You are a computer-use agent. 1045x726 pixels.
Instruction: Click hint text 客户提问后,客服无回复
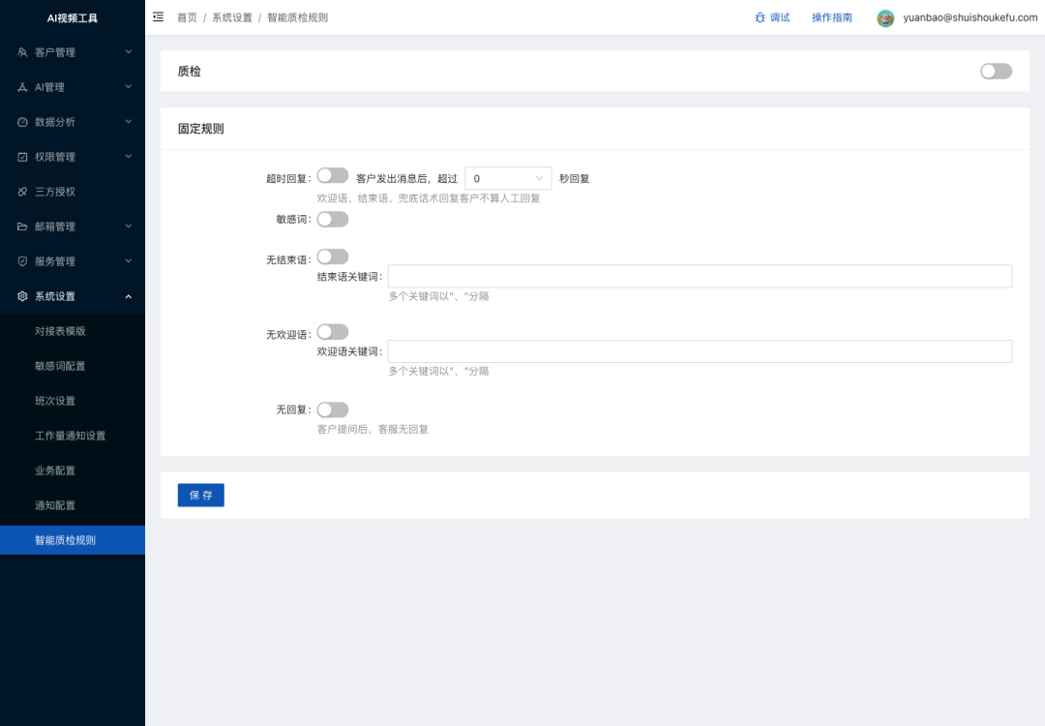pos(373,430)
